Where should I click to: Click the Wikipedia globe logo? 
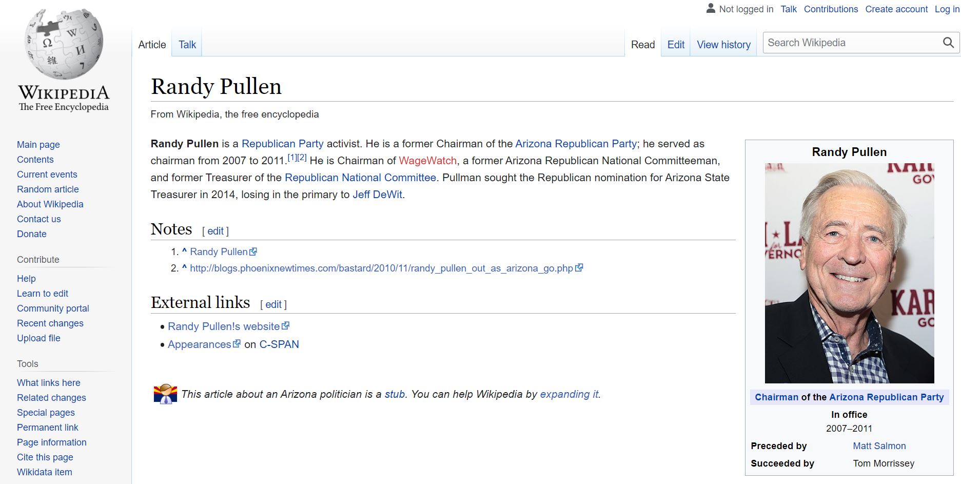[x=64, y=44]
